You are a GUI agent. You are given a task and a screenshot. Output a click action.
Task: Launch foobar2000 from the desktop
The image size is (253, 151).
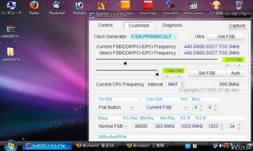point(170,7)
